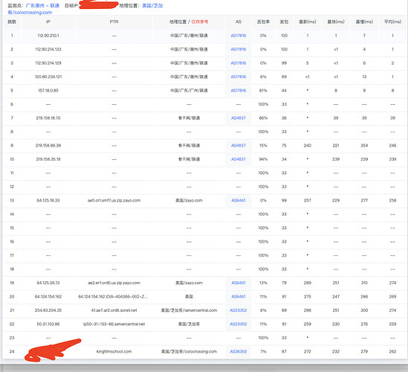Open AS23352 link for IP 204.93.204.35
Viewport: 408px width, 372px height.
pyautogui.click(x=239, y=310)
